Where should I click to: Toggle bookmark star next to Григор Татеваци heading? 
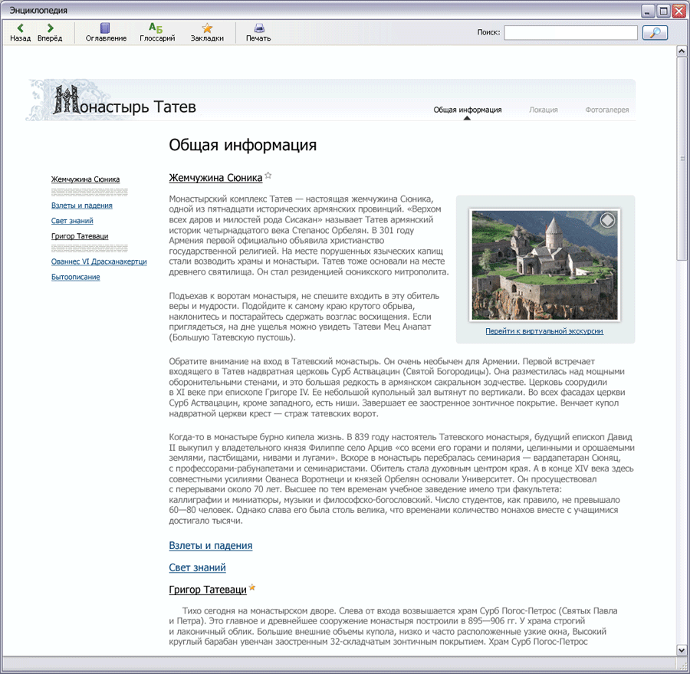tap(252, 588)
